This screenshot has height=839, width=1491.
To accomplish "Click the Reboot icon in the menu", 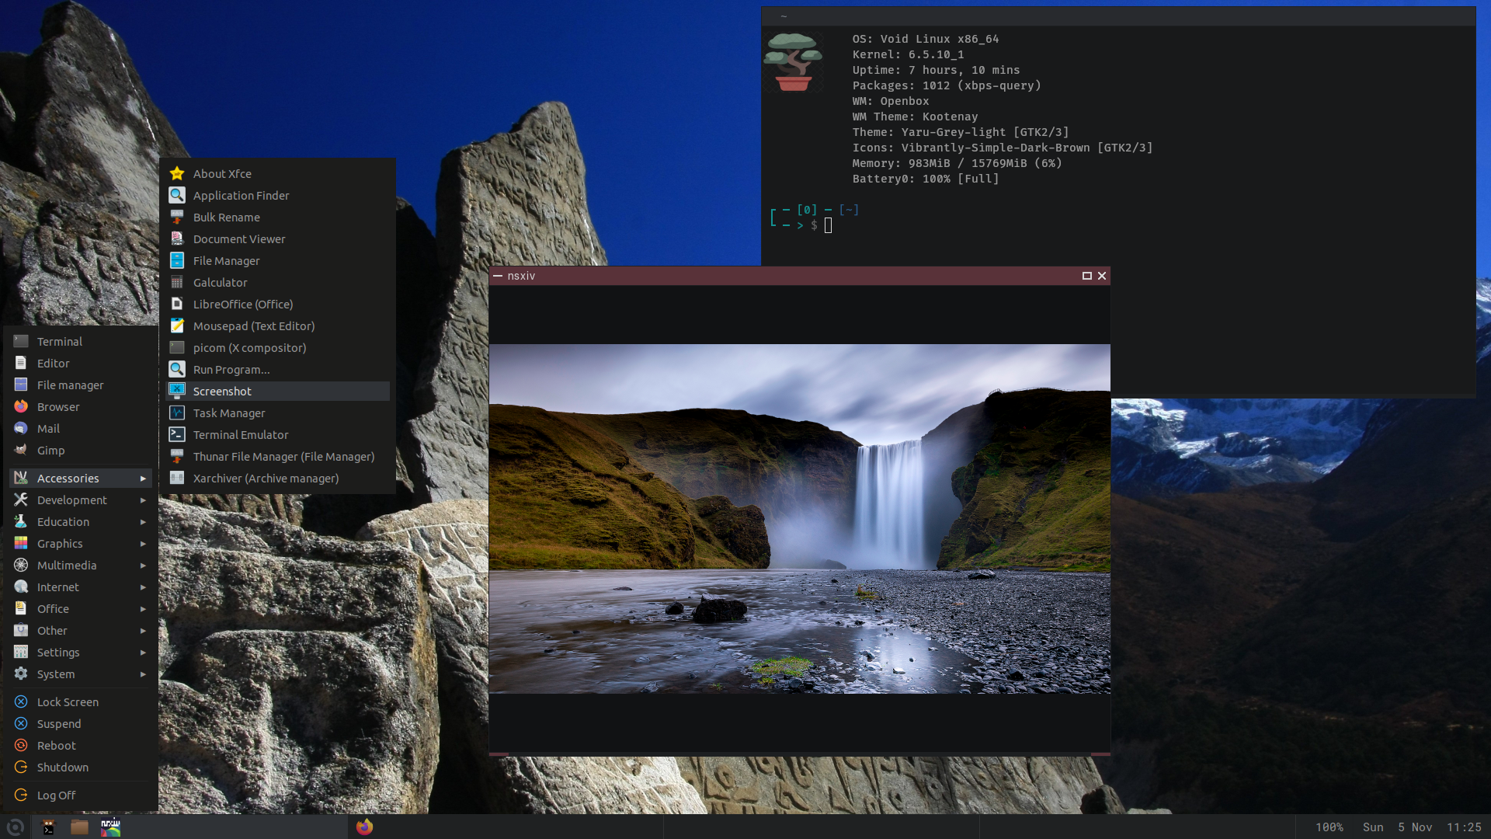I will coord(21,745).
